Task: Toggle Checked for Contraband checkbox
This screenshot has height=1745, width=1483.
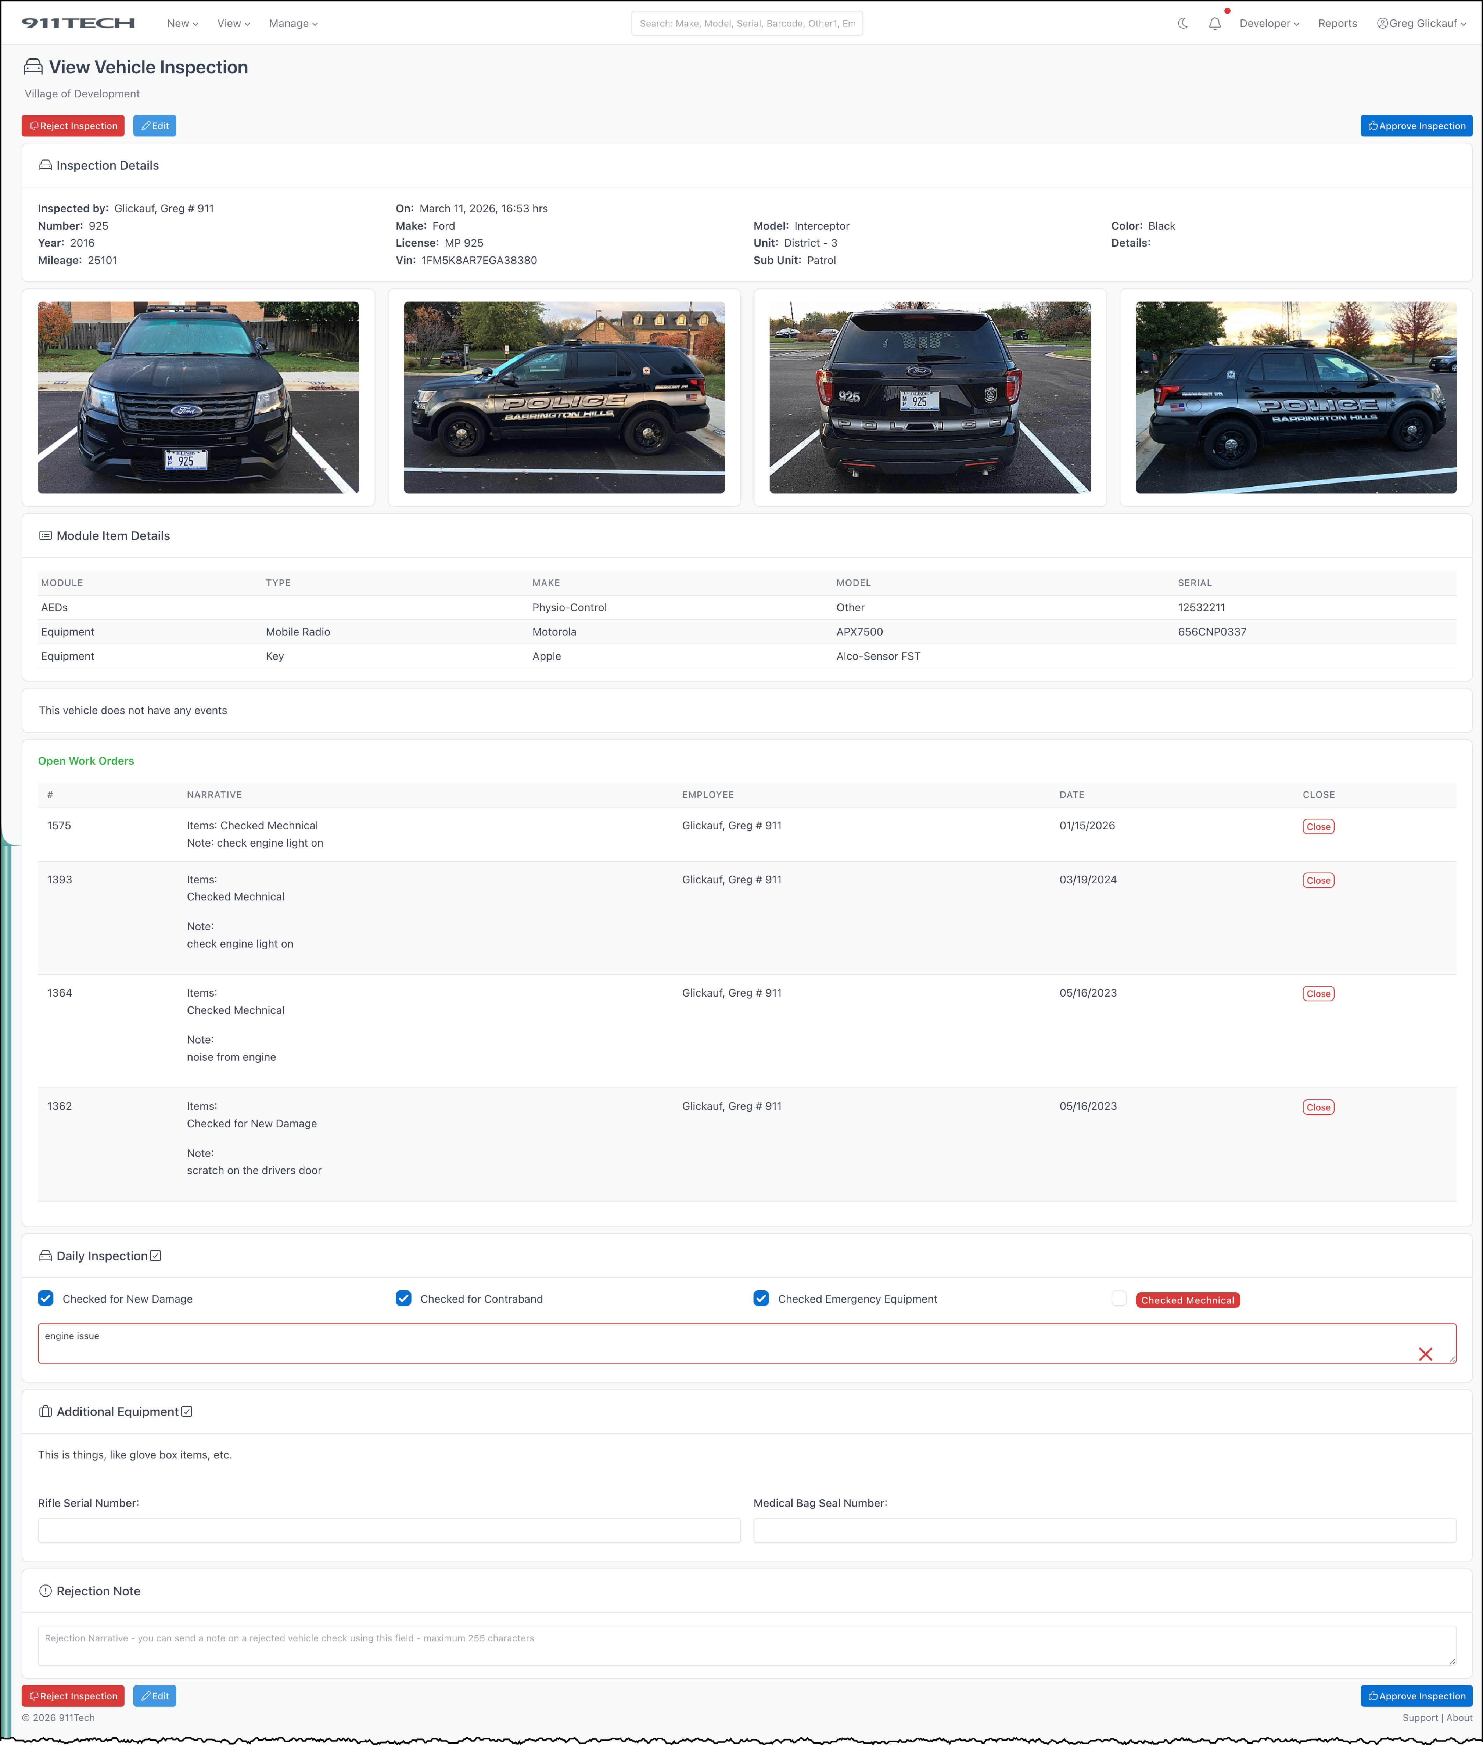Action: tap(403, 1299)
